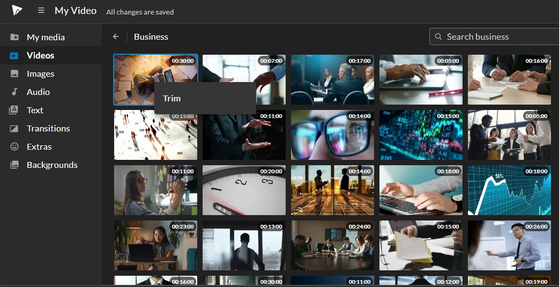Switch to the Videos tab
The width and height of the screenshot is (559, 287).
(40, 55)
